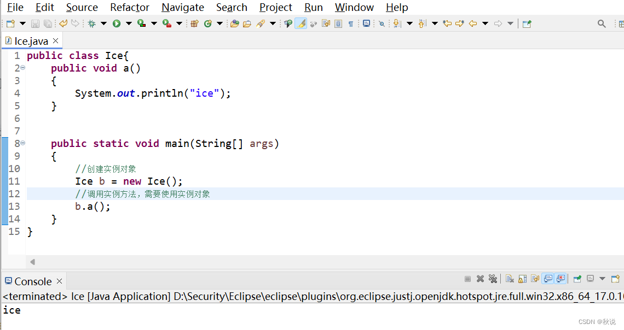
Task: Toggle Show Console on Standard Error Changes
Action: [561, 279]
